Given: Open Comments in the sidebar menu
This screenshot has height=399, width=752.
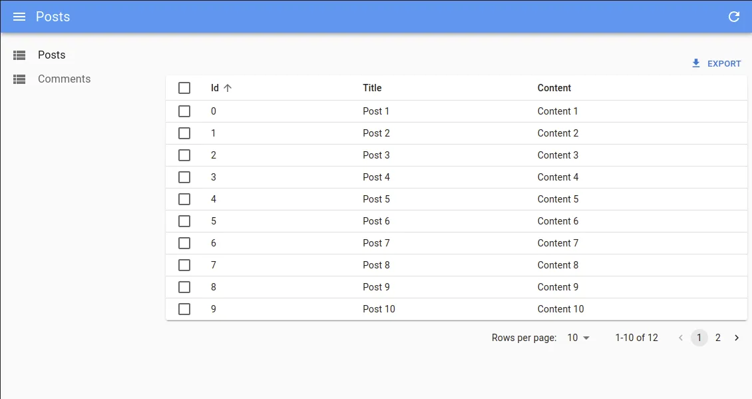Looking at the screenshot, I should click(64, 79).
